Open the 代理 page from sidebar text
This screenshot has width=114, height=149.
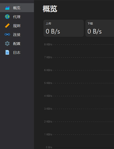[17, 17]
